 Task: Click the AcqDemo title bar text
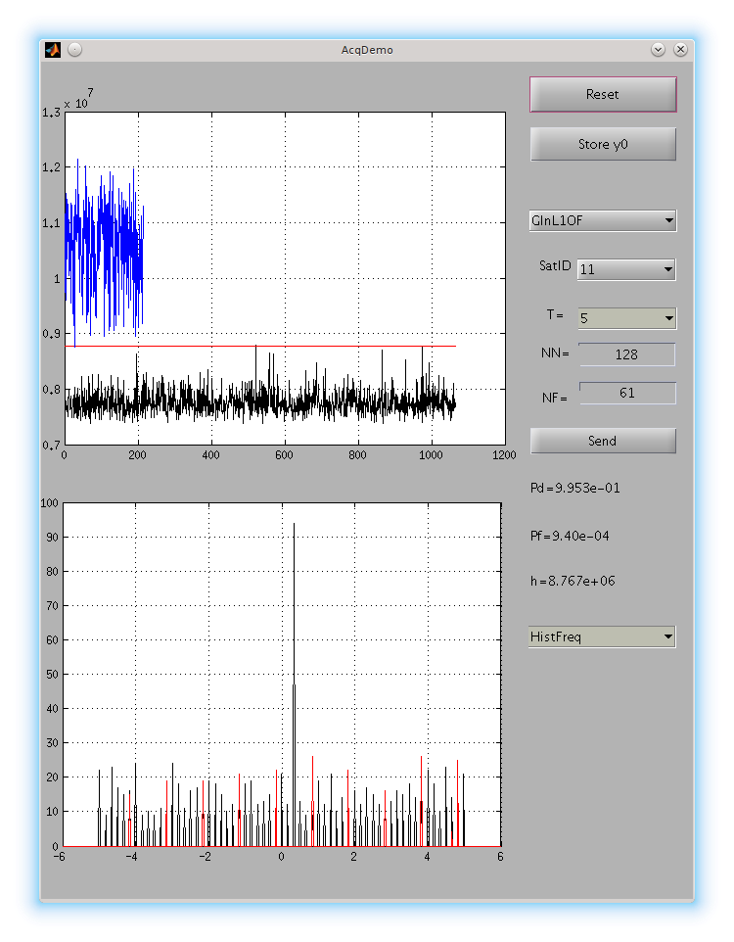pos(367,49)
